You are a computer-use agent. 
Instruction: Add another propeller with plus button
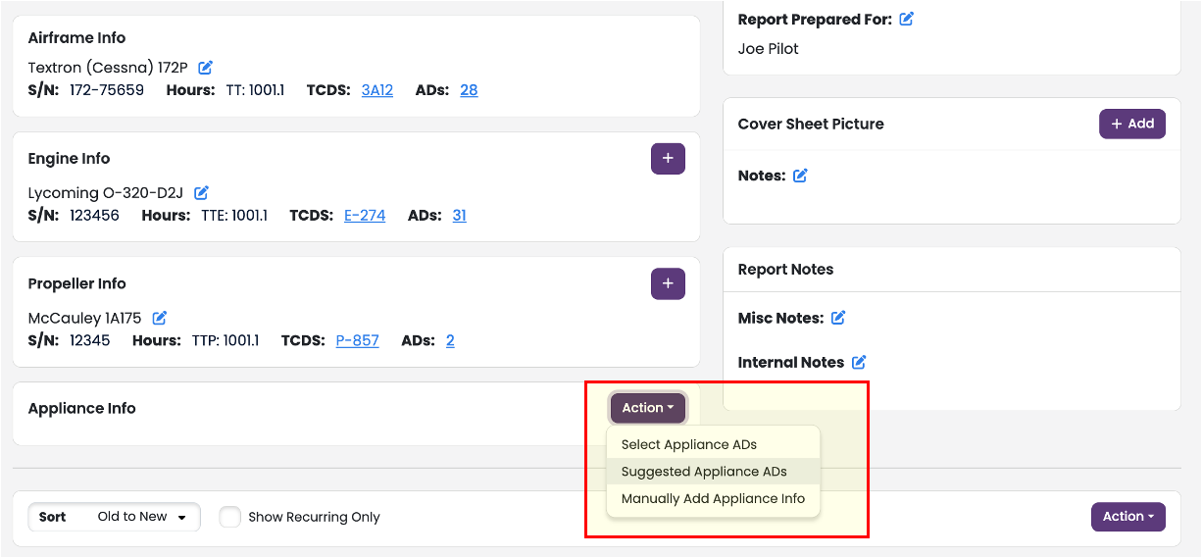click(x=668, y=283)
